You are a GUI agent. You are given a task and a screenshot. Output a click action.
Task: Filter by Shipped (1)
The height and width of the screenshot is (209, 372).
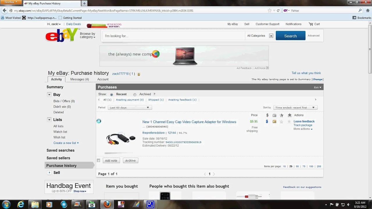tap(156, 100)
